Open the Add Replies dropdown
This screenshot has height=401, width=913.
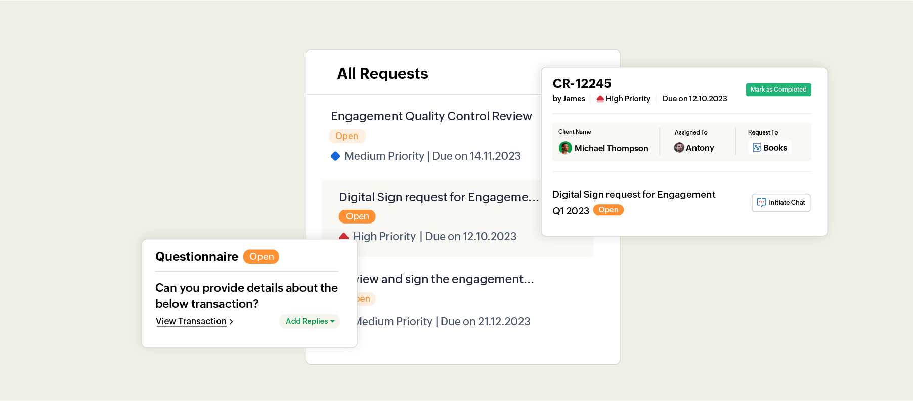point(310,321)
